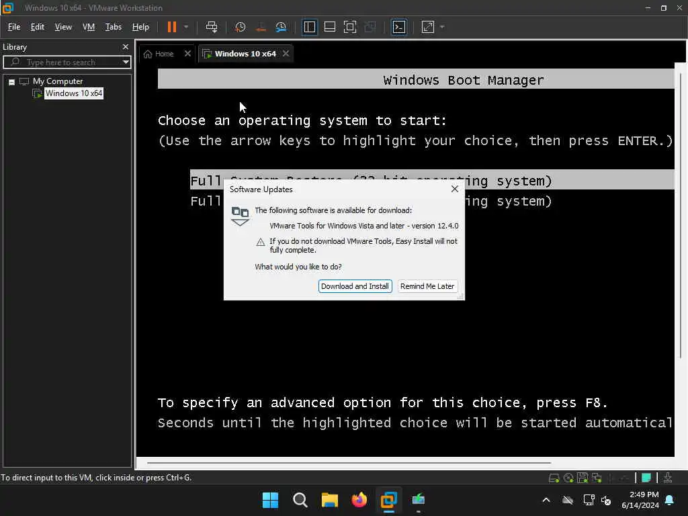Open File Explorer from the taskbar
This screenshot has width=688, height=516.
click(329, 500)
